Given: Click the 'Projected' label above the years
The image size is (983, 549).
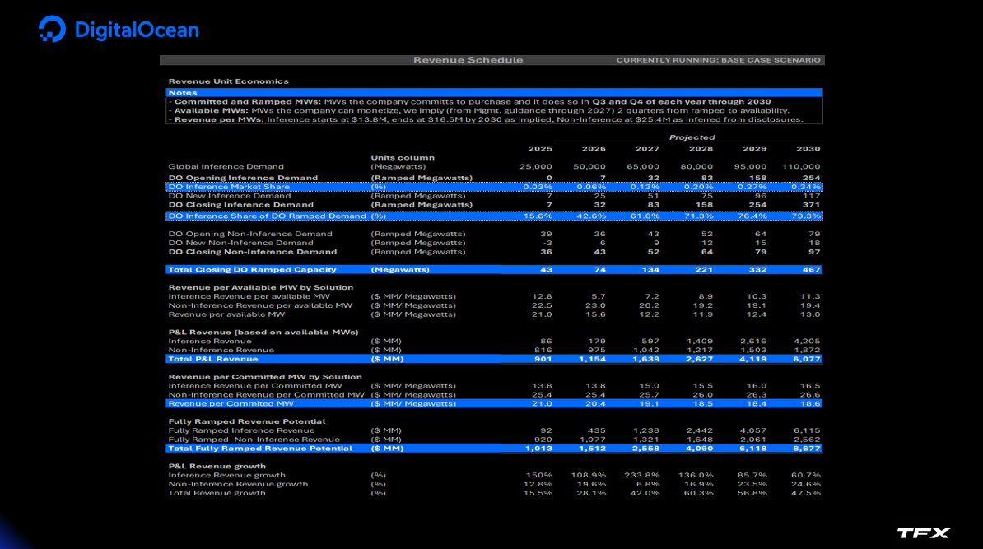Looking at the screenshot, I should [692, 137].
